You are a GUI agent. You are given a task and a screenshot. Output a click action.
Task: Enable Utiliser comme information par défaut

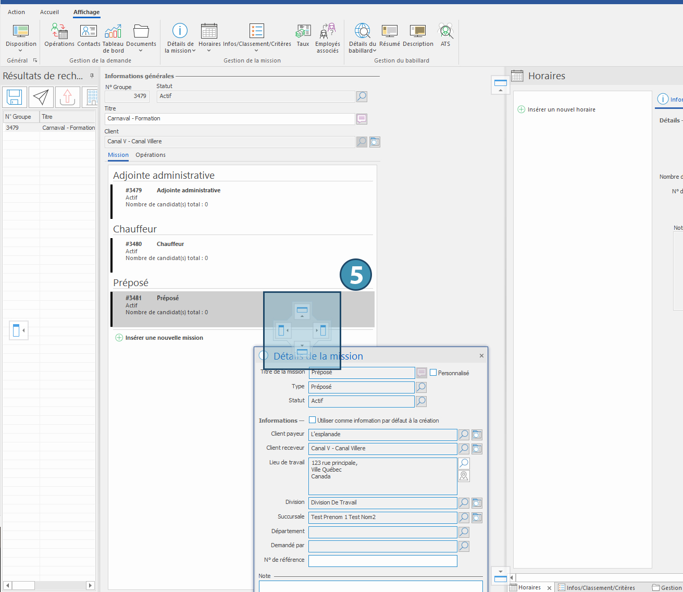[x=313, y=420]
